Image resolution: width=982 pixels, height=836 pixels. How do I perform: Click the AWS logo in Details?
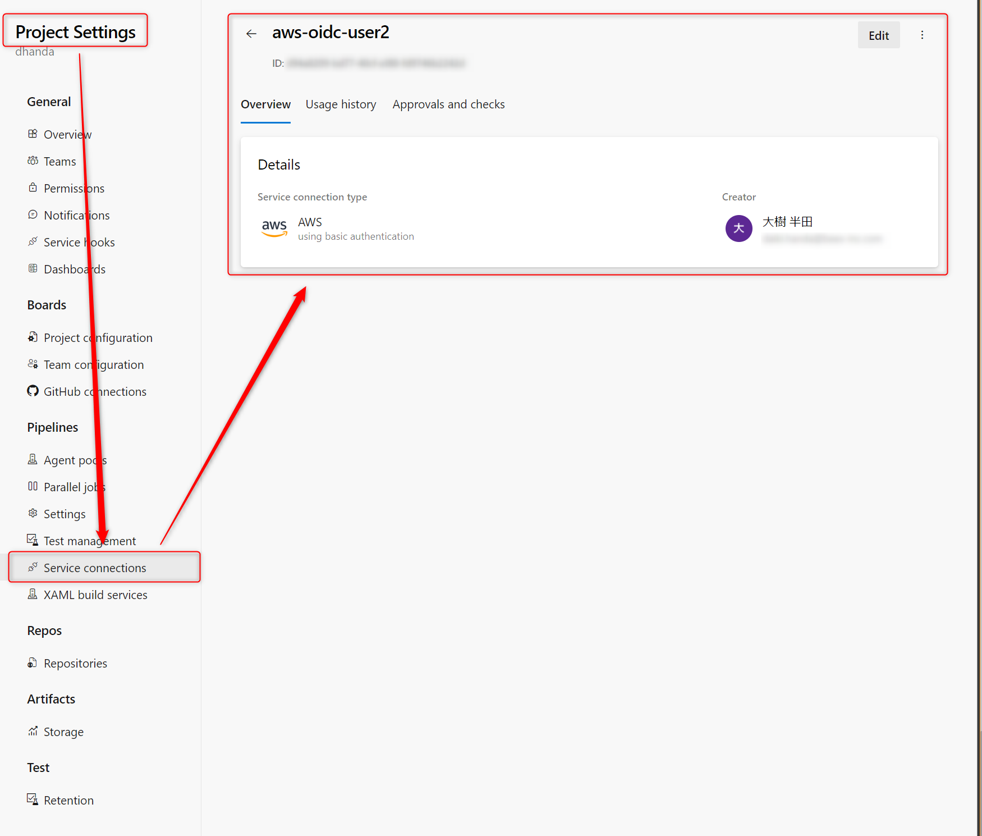(274, 228)
